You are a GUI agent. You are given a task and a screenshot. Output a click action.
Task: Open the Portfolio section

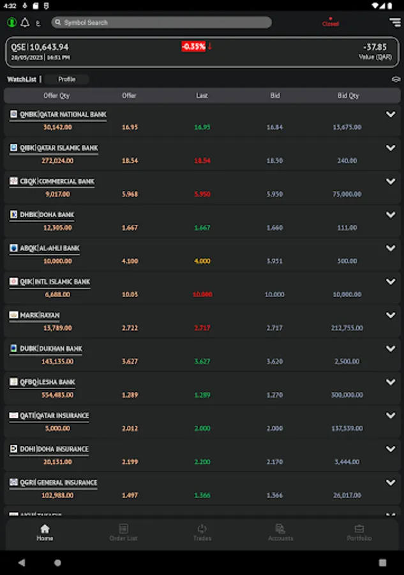tap(359, 532)
